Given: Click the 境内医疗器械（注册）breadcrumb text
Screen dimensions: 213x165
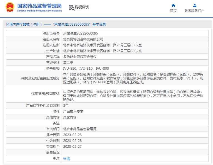Looking at the screenshot, I should [26, 25].
